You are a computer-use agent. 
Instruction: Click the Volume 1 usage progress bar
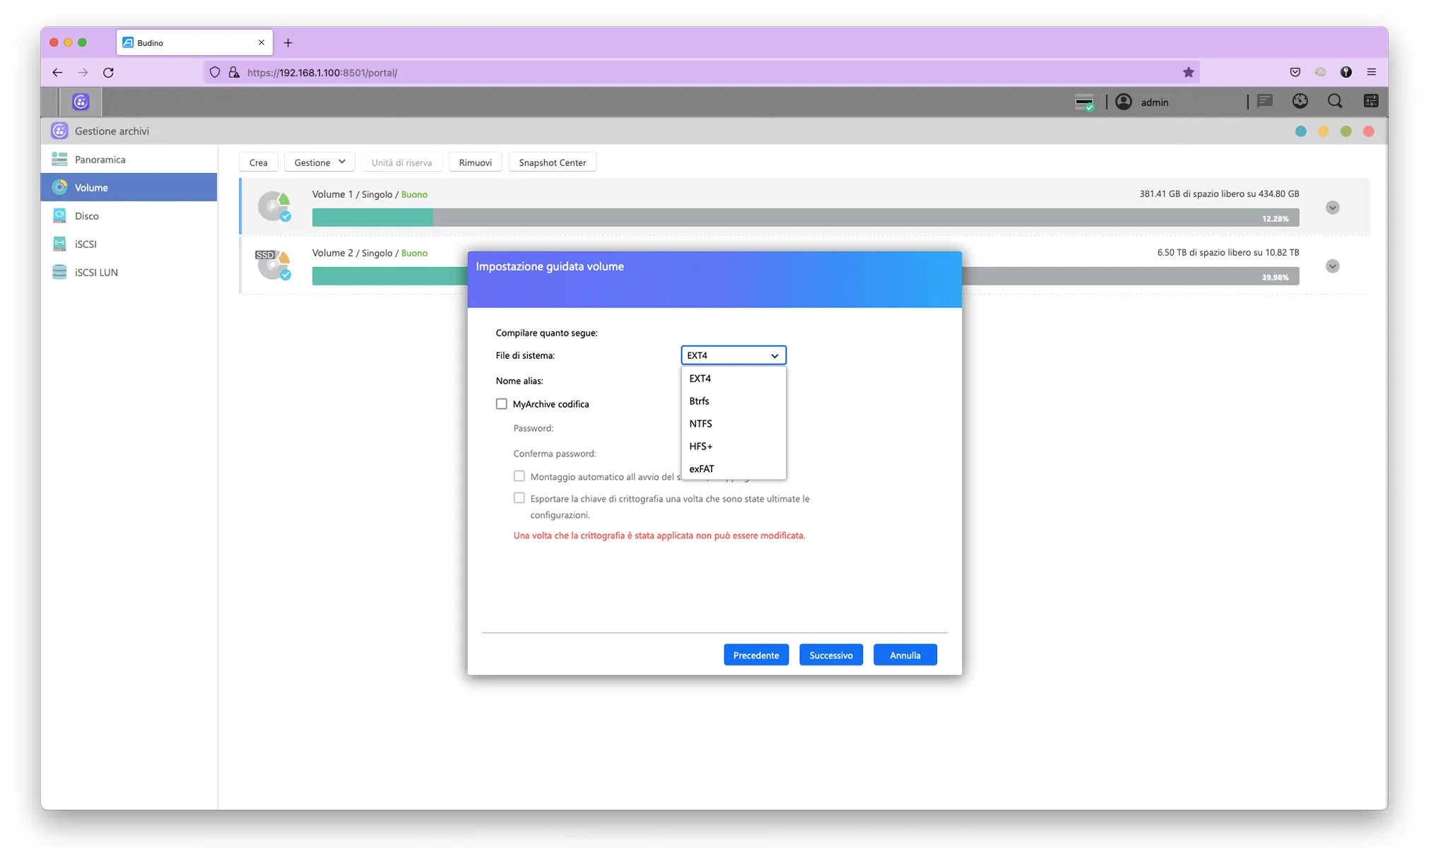click(805, 218)
